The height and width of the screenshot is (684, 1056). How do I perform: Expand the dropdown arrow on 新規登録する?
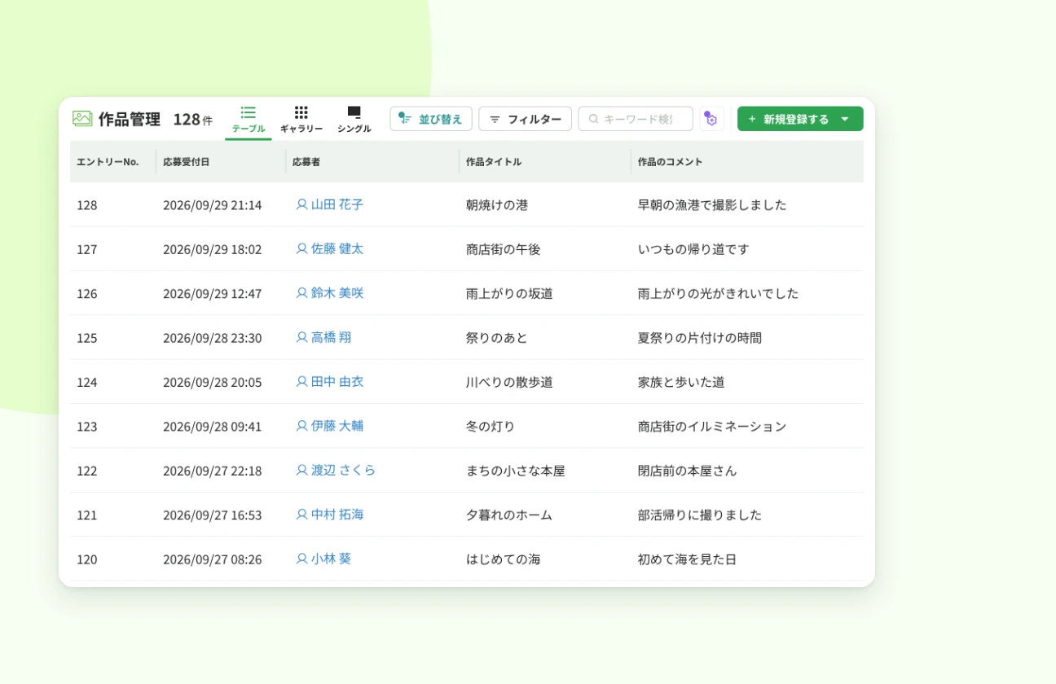click(845, 119)
